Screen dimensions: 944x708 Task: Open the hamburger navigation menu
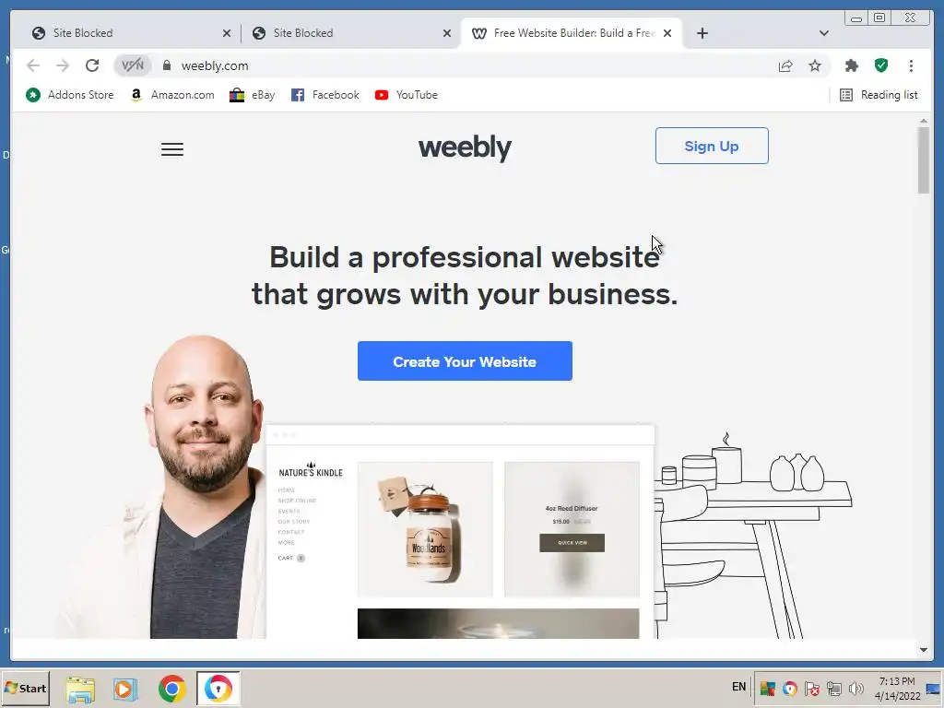[x=172, y=149]
